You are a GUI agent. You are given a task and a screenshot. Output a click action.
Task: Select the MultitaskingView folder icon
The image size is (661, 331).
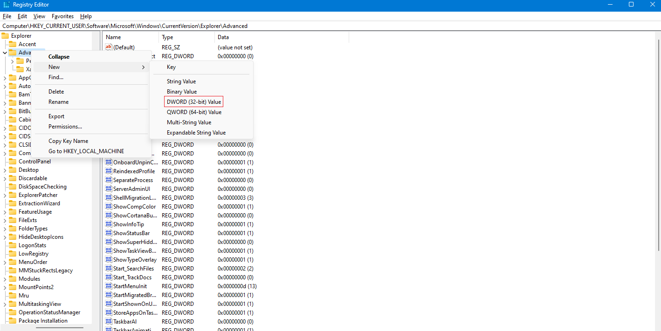pyautogui.click(x=13, y=304)
